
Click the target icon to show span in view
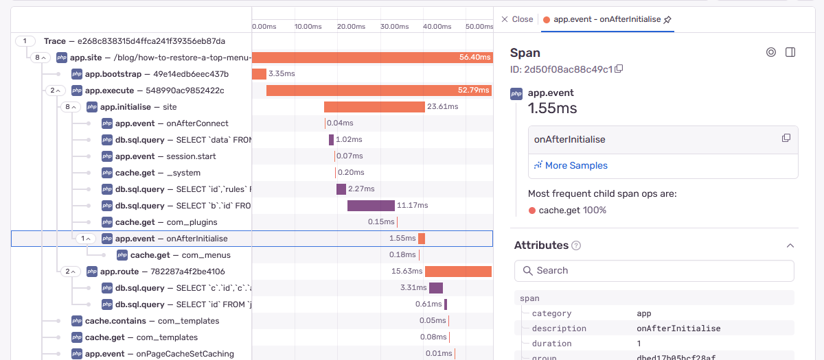[x=770, y=52]
